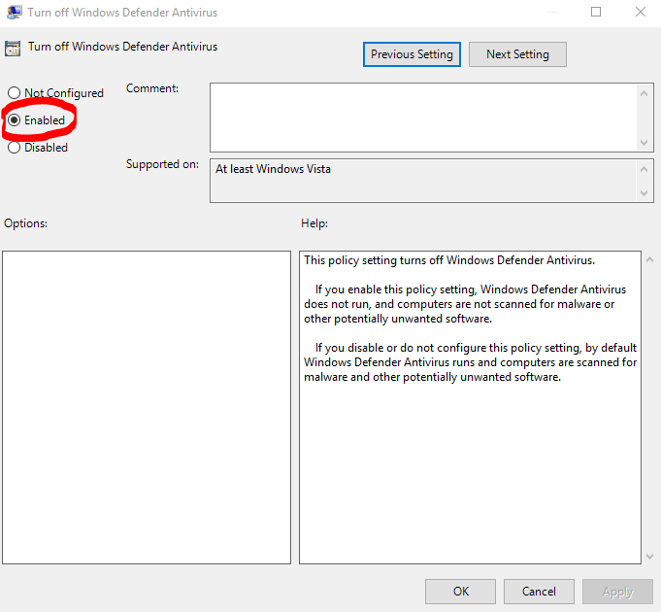Click the Help pane scroll up arrow

point(649,260)
